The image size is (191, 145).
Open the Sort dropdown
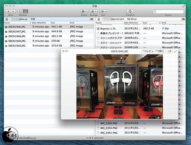click(103, 11)
